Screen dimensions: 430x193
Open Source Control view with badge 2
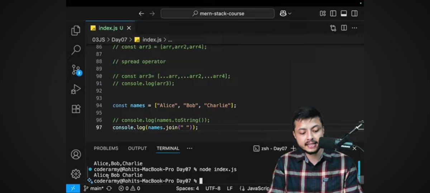76,70
